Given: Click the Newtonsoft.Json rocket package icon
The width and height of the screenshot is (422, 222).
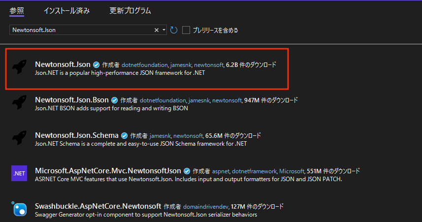Looking at the screenshot, I should (x=19, y=67).
